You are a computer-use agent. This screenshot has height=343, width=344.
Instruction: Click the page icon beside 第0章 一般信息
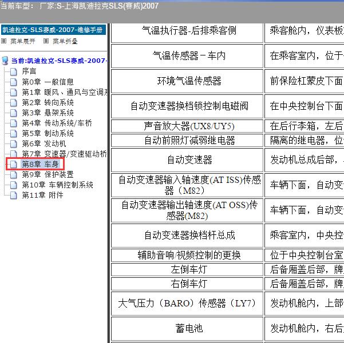click(x=14, y=82)
